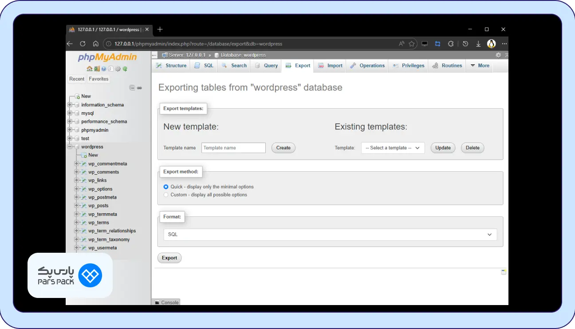View site information icon in address bar
Screen dimensions: 575x329
pos(109,43)
